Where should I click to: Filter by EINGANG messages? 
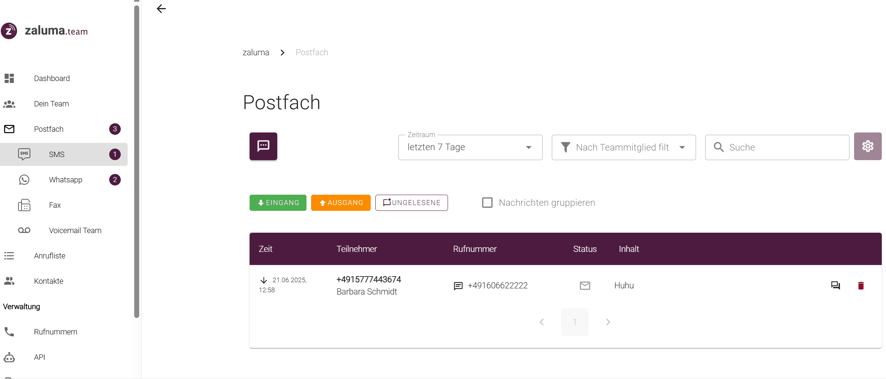278,203
